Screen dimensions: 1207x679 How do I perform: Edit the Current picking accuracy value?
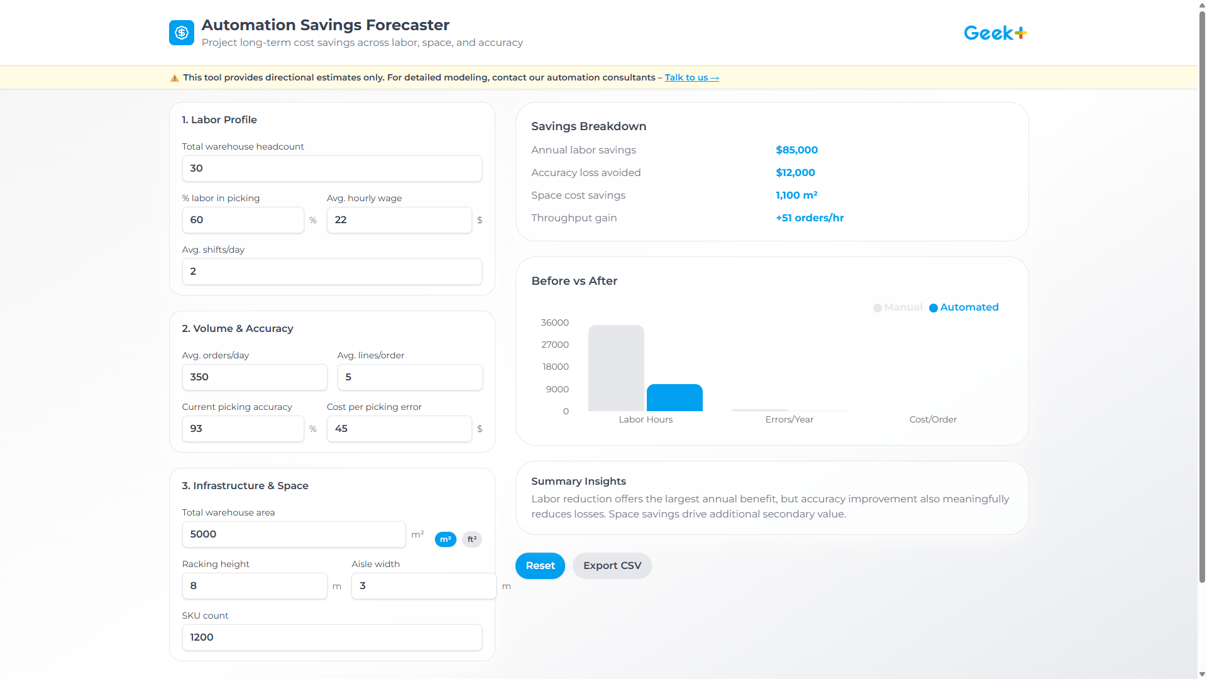243,429
